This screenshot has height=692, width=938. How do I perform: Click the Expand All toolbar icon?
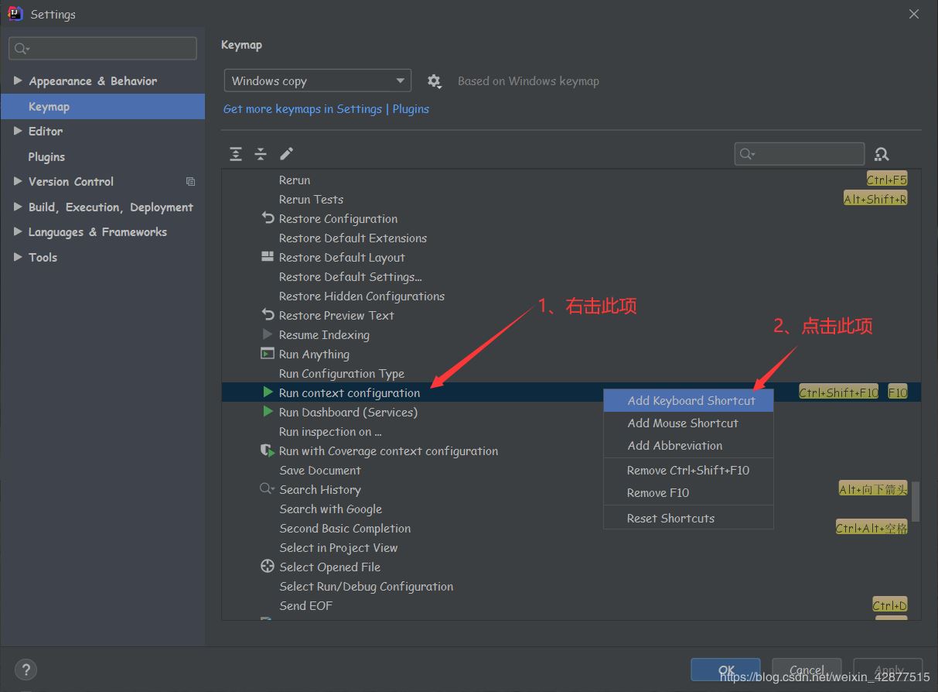[236, 154]
